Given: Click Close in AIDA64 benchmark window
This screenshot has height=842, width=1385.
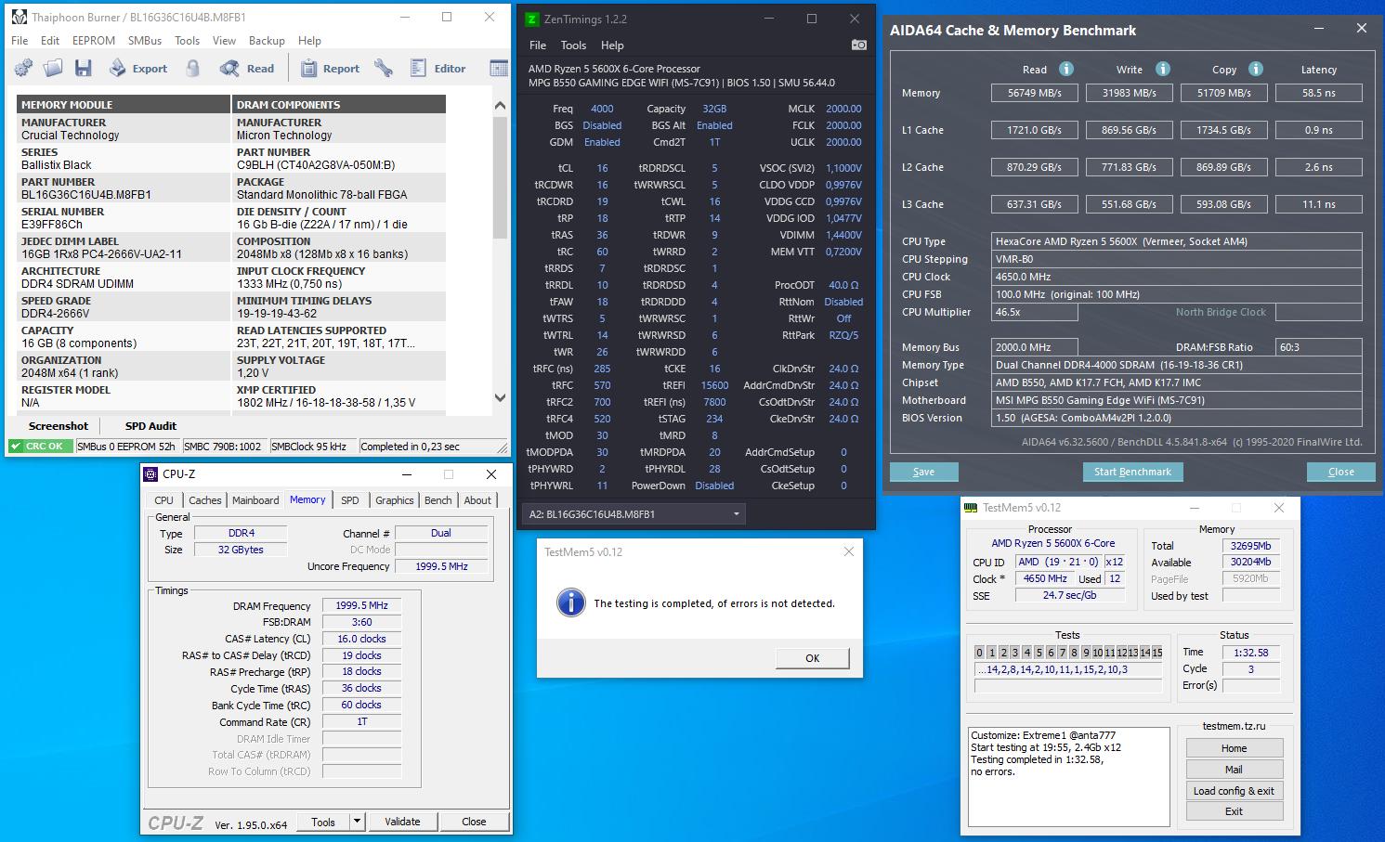Looking at the screenshot, I should (x=1341, y=472).
